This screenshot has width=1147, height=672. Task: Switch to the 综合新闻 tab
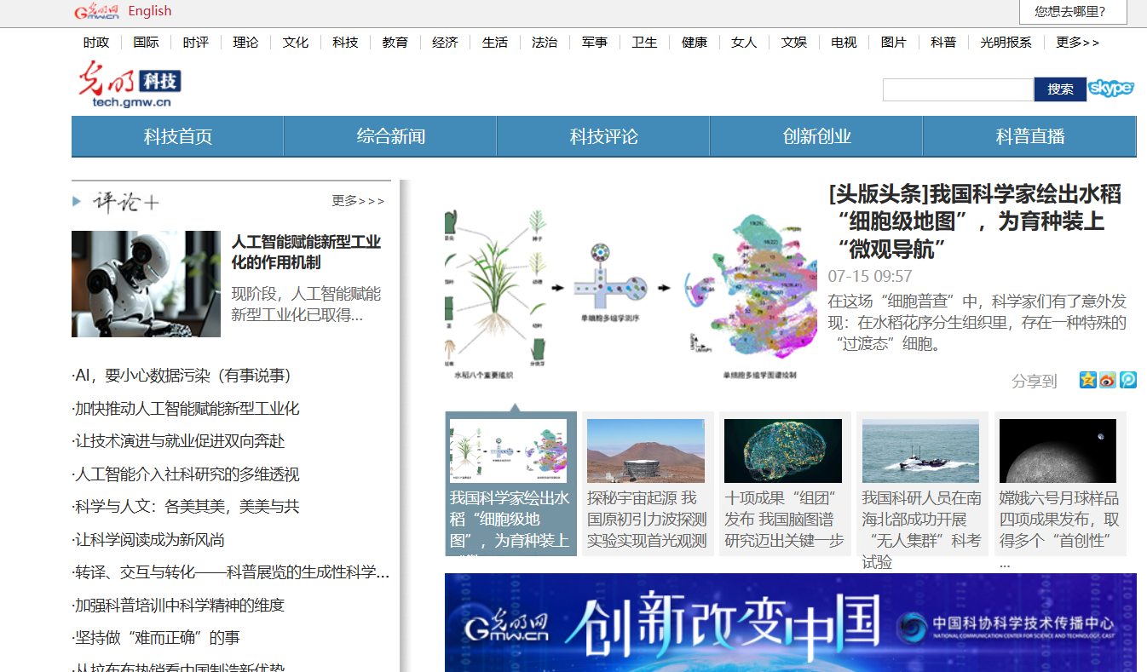tap(390, 136)
